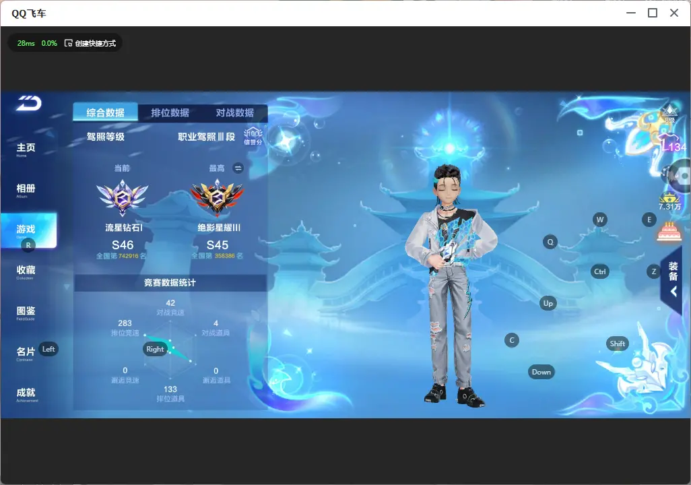Click the 42 对战竞速 stat
691x485 pixels.
170,307
